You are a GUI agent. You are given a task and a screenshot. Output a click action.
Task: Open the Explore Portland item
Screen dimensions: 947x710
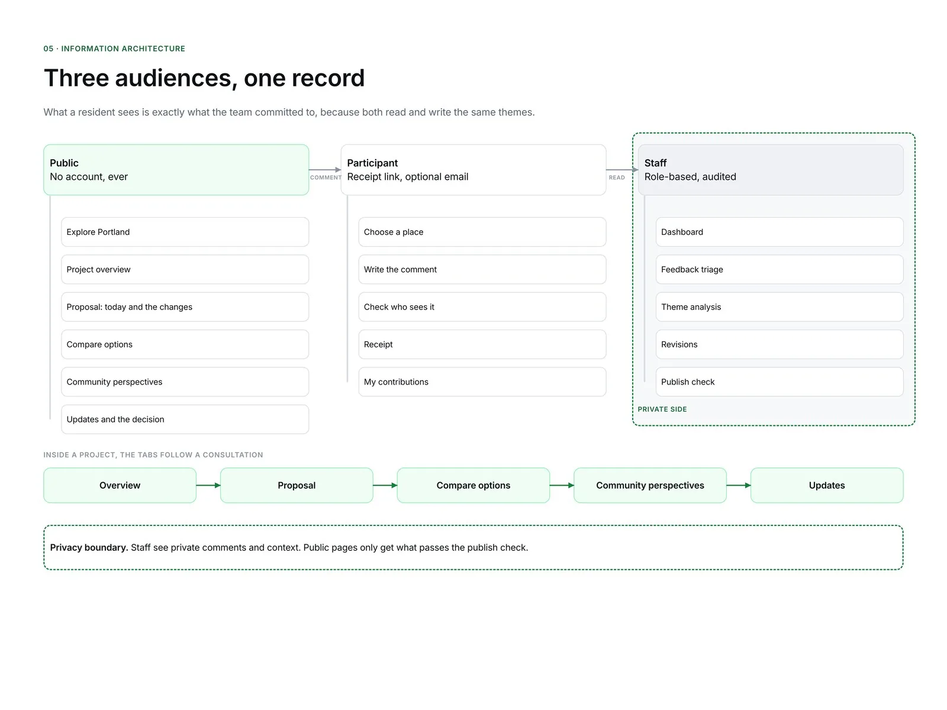point(185,232)
